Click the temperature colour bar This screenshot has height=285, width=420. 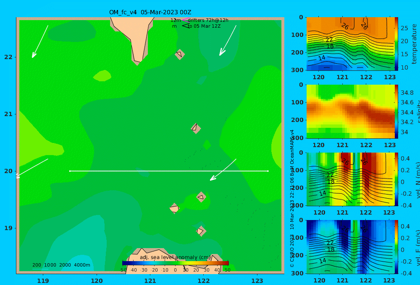(x=396, y=44)
